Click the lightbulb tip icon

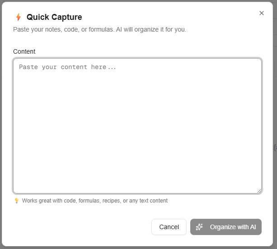pyautogui.click(x=16, y=201)
